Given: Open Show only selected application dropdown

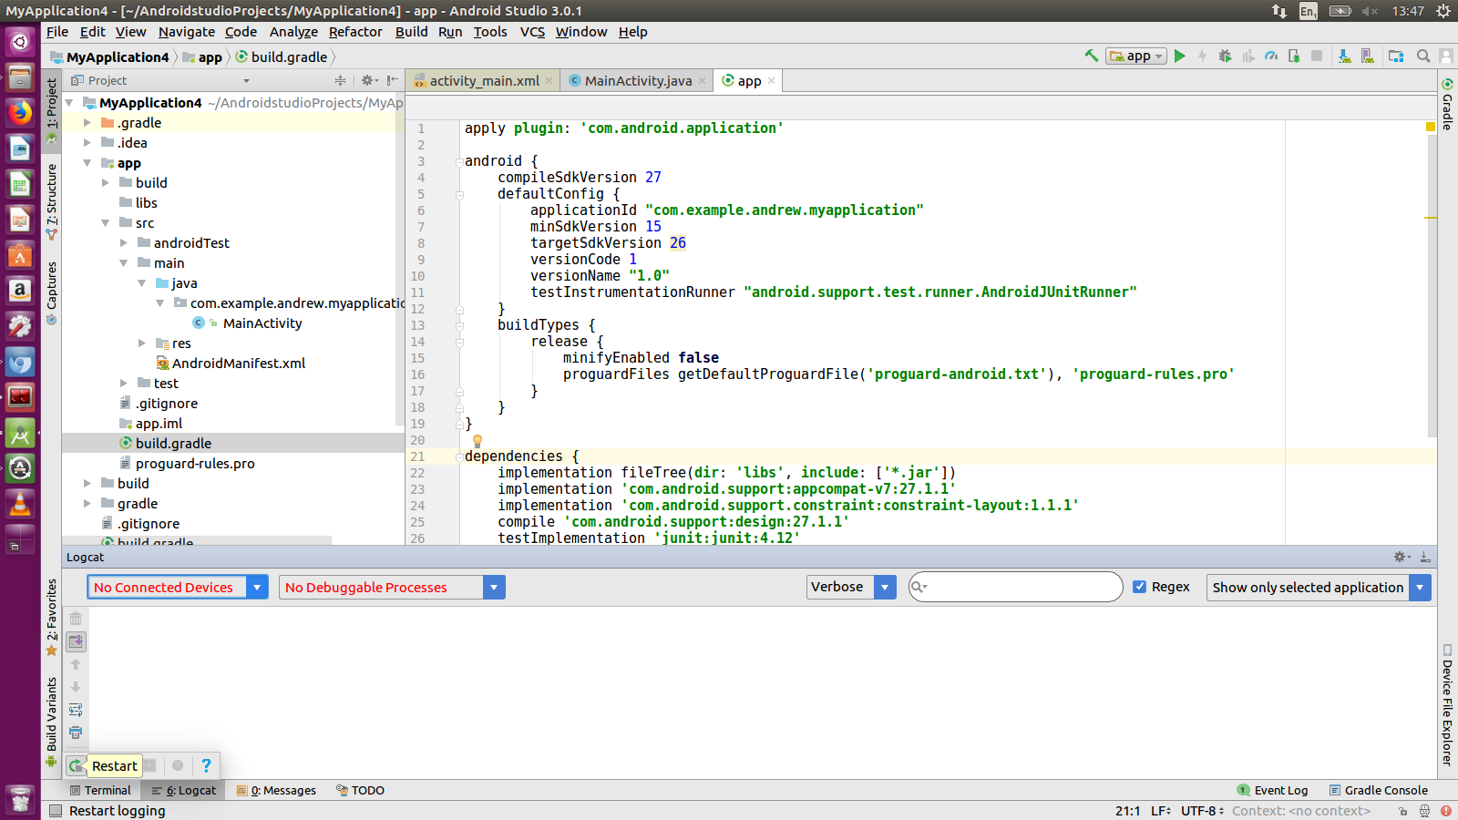Looking at the screenshot, I should (1319, 588).
